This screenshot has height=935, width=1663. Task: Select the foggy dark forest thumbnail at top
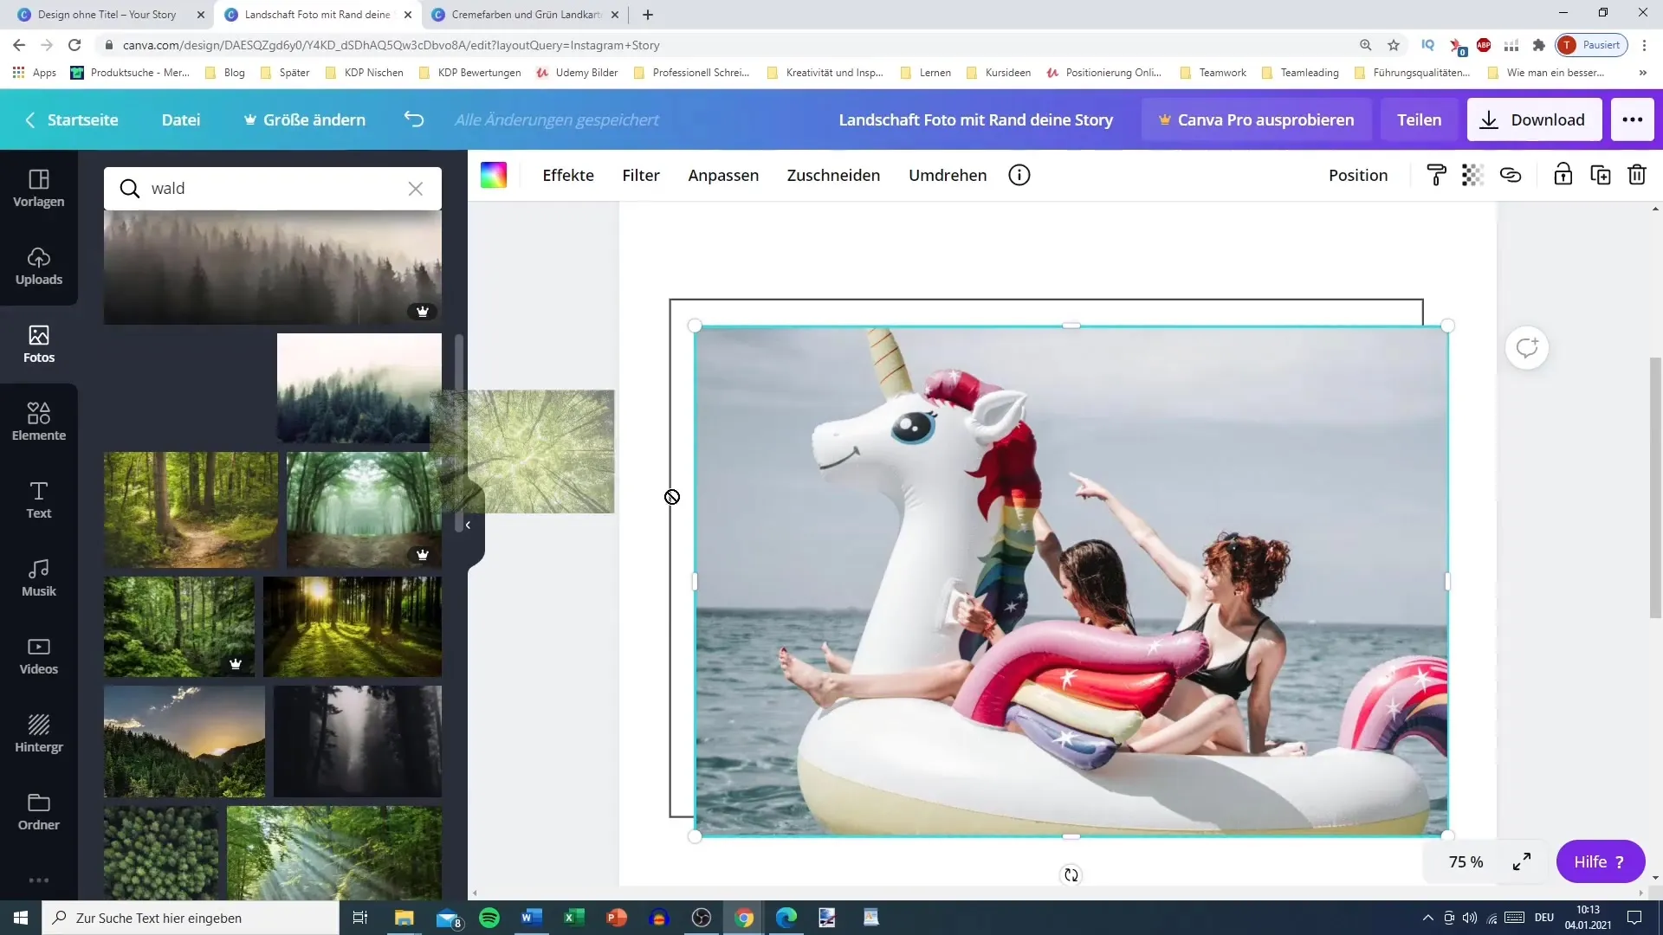(273, 268)
